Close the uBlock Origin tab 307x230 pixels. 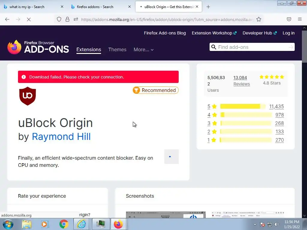pyautogui.click(x=197, y=7)
